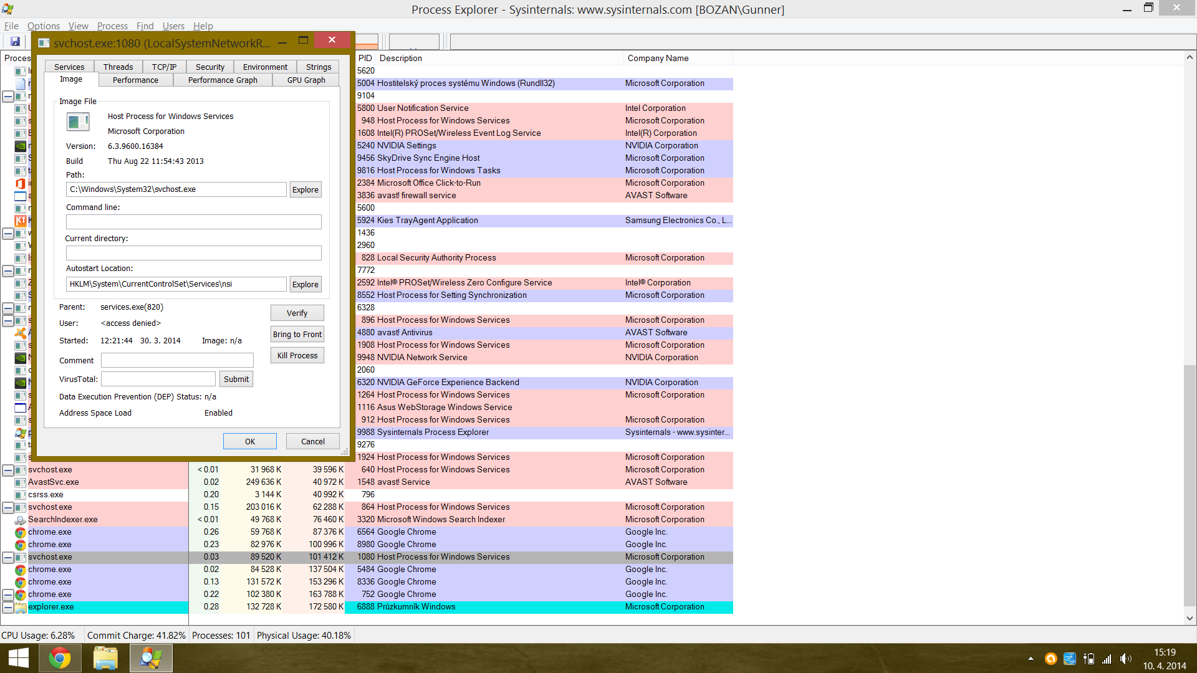This screenshot has width=1197, height=673.
Task: Switch to the Services tab
Action: 69,67
